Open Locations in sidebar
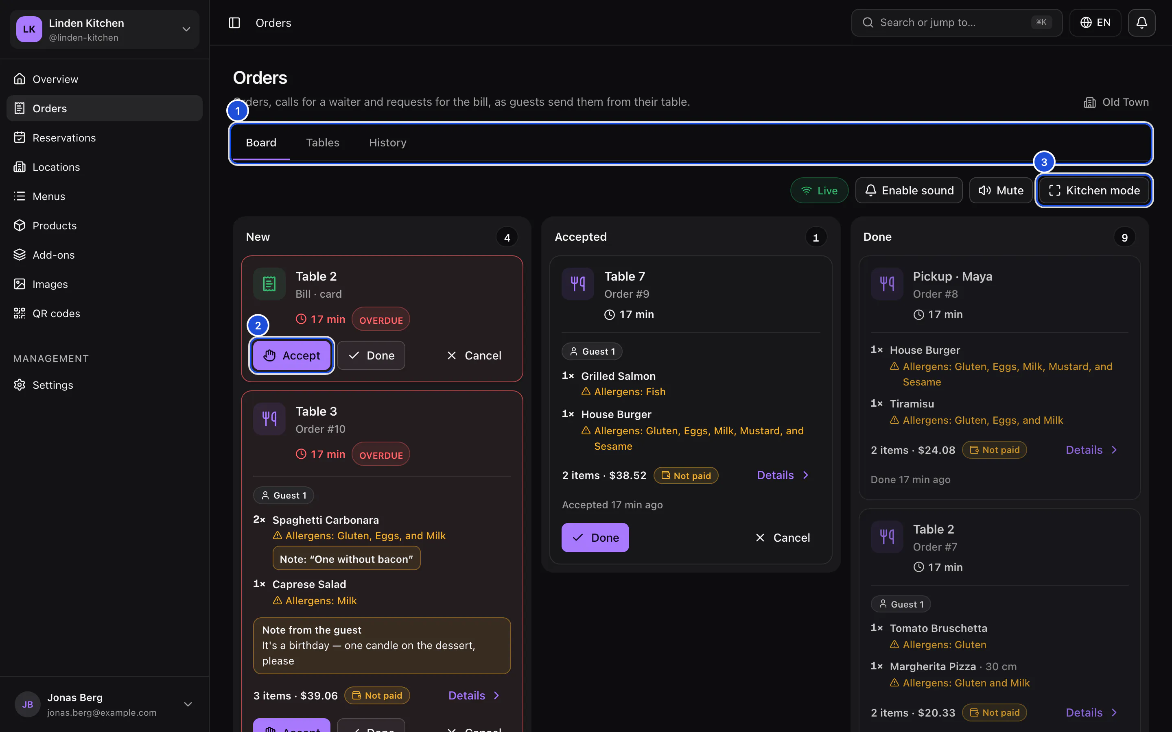The width and height of the screenshot is (1172, 732). click(105, 167)
